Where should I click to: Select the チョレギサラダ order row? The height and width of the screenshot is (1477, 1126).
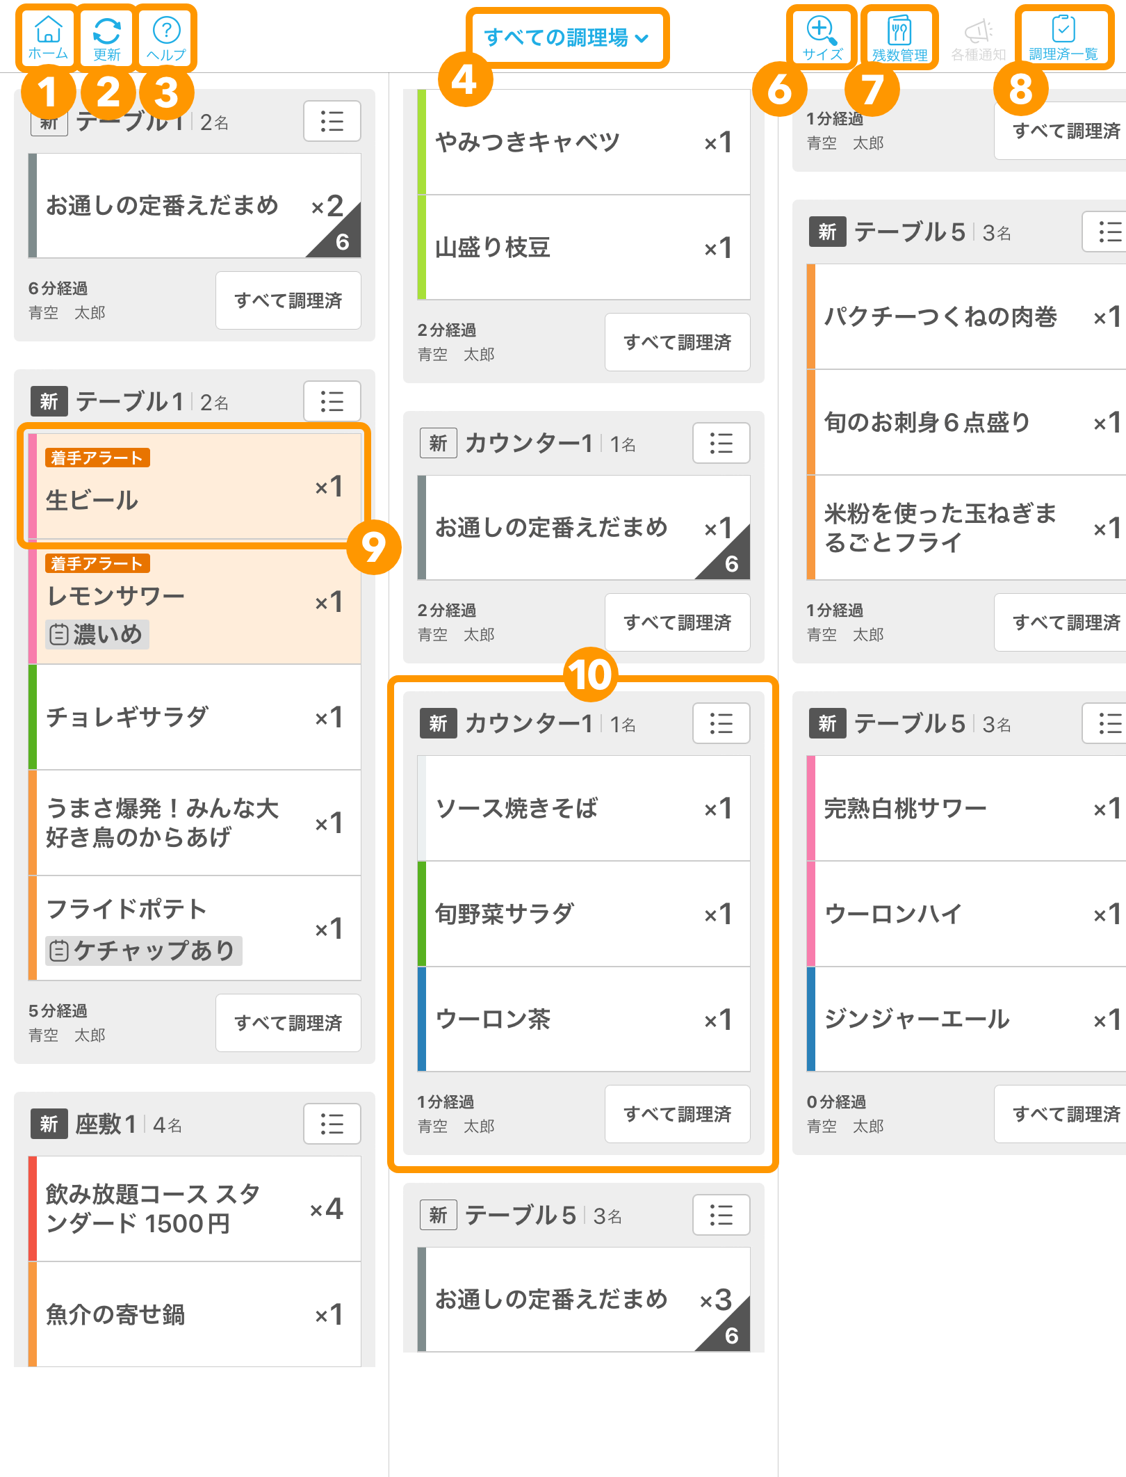(x=195, y=717)
